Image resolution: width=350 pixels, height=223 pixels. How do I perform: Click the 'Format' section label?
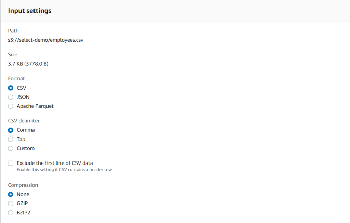point(16,78)
